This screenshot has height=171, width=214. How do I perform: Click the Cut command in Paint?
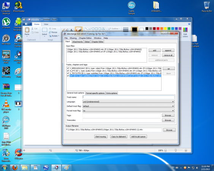[34, 28]
